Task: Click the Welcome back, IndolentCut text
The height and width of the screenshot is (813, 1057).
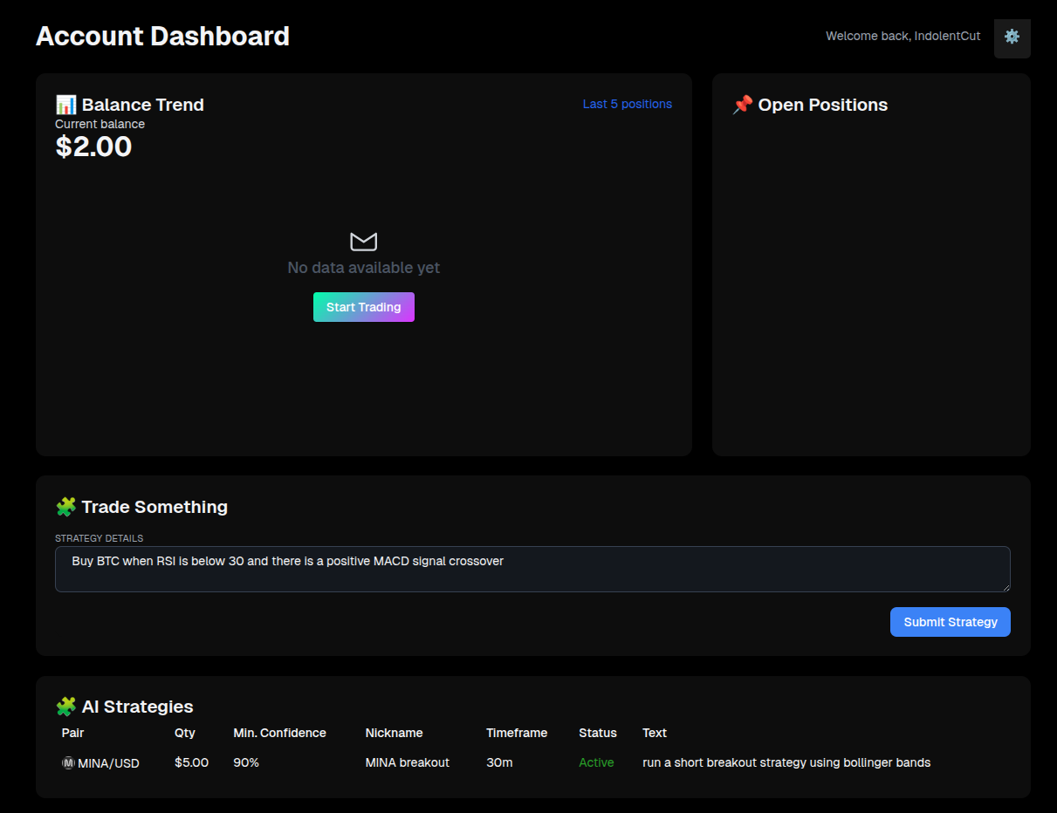Action: coord(903,36)
